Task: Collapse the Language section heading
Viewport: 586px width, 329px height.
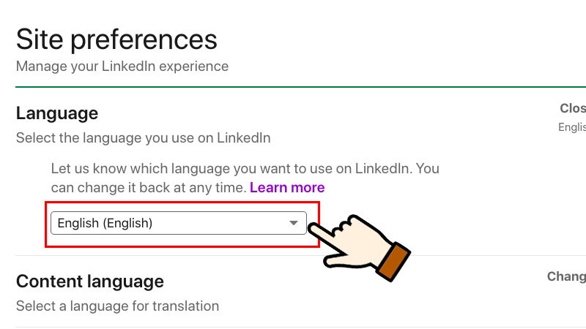Action: click(57, 113)
